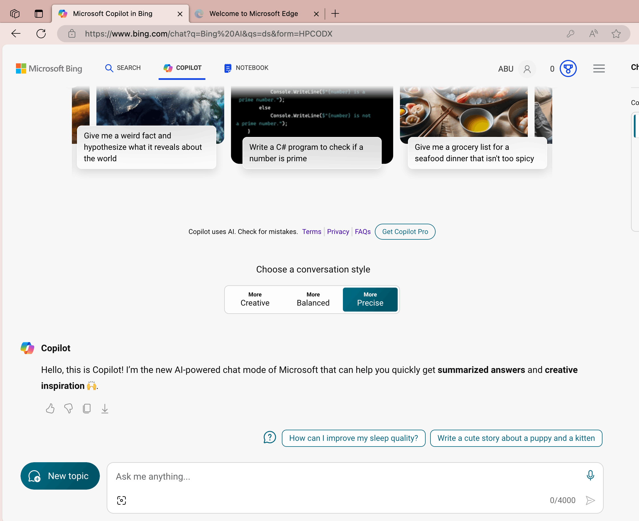Open the Microsoft Rewards trophy icon
This screenshot has height=521, width=639.
click(568, 69)
